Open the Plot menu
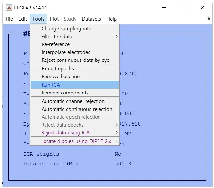 click(54, 19)
